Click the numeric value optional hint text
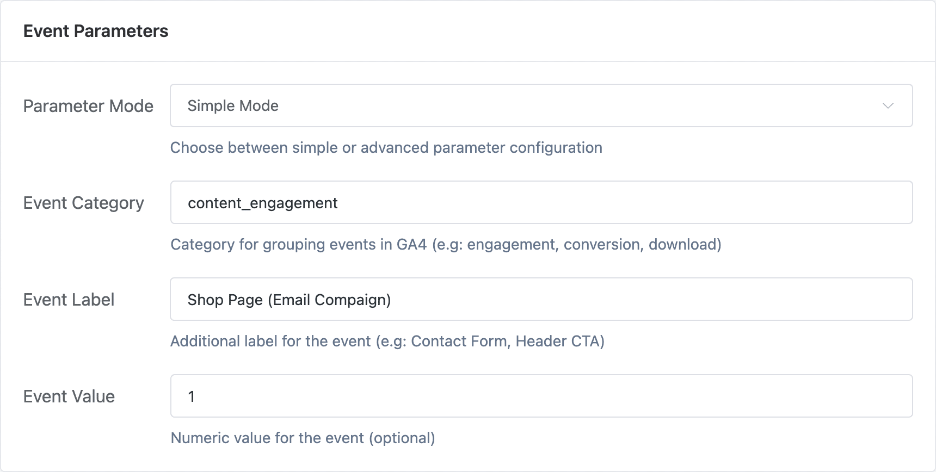936x472 pixels. click(303, 438)
